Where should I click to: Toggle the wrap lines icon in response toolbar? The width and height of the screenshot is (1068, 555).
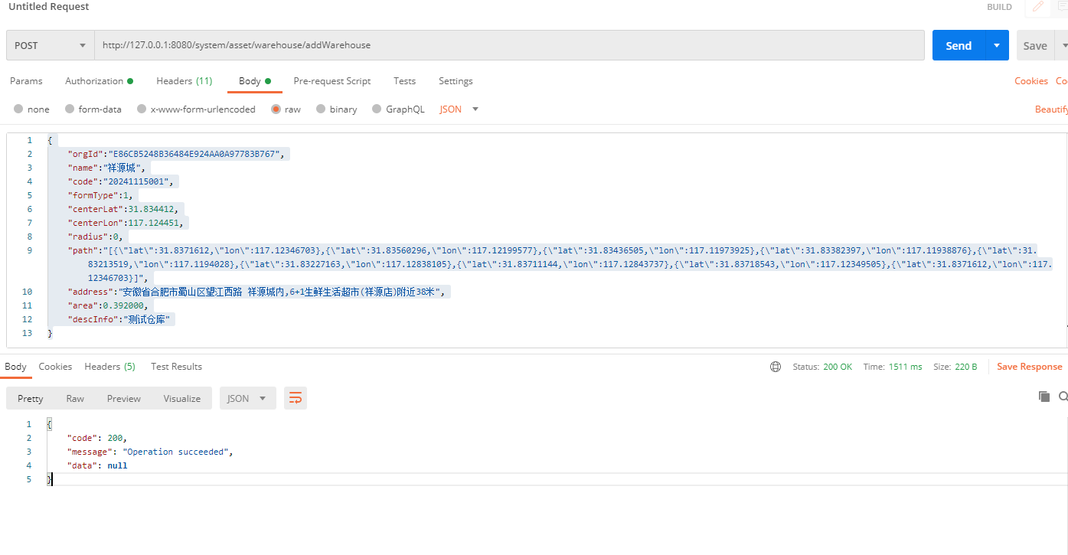(x=296, y=398)
